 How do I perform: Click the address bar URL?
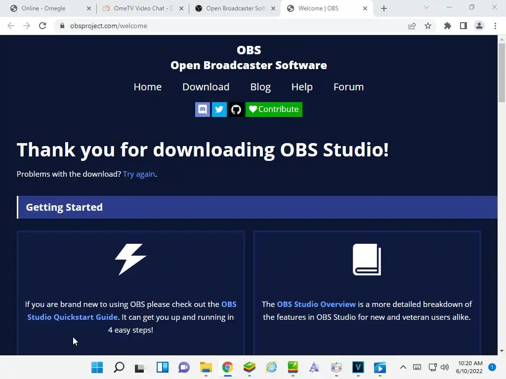point(109,26)
